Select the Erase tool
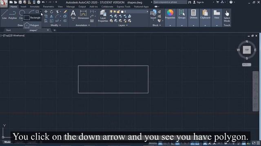This screenshot has width=261, height=146. point(65,12)
